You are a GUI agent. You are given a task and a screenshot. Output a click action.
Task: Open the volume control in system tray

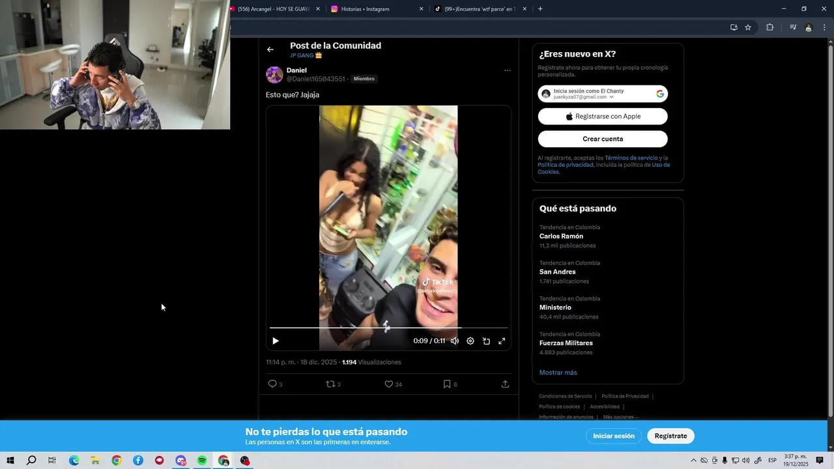pos(746,461)
